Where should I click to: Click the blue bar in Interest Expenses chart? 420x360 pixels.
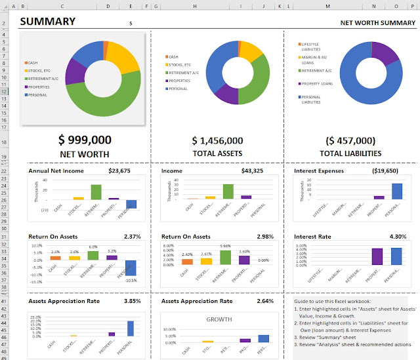coord(397,191)
